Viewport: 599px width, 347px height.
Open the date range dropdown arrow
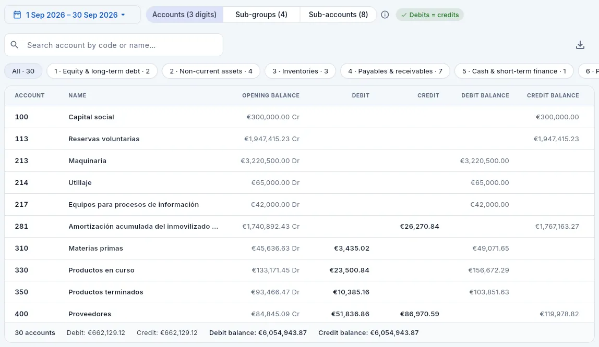click(123, 15)
